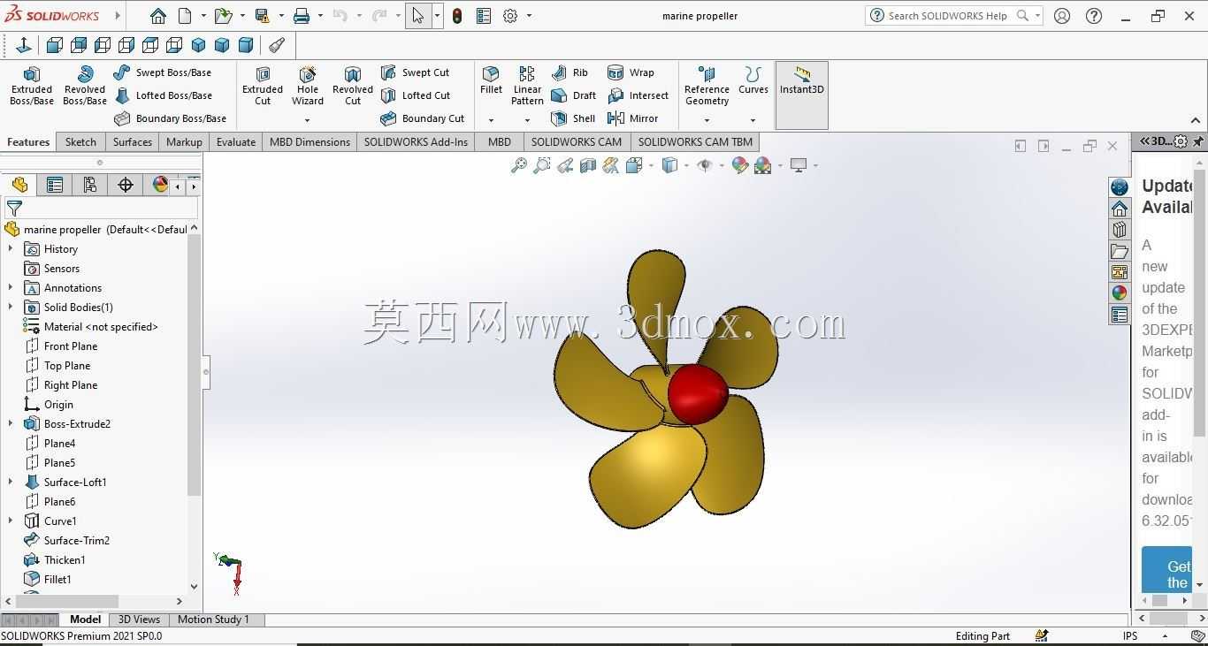The height and width of the screenshot is (646, 1208).
Task: Activate the Boundary Boss/Base tool
Action: 170,118
